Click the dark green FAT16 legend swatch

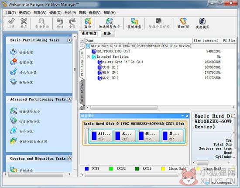click(x=137, y=169)
